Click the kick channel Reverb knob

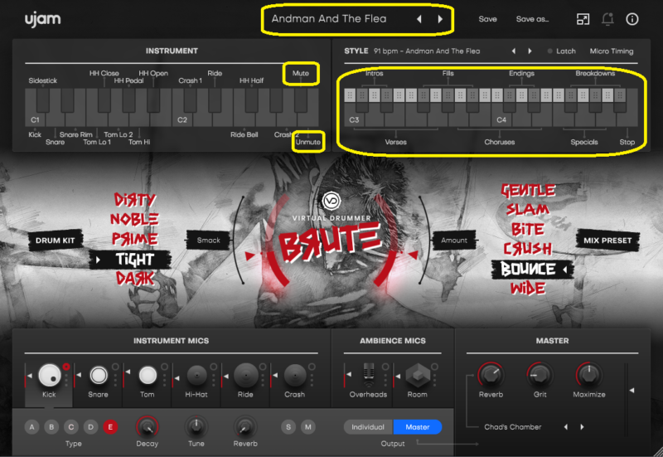[245, 427]
